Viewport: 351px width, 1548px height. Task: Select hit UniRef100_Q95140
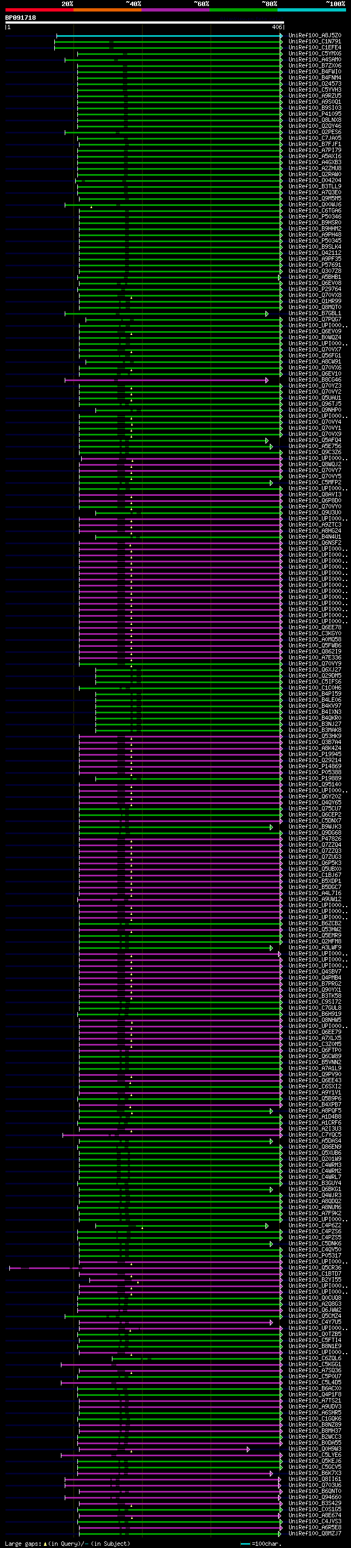(x=315, y=785)
